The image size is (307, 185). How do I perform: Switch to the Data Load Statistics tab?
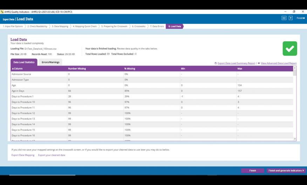[x=24, y=62]
